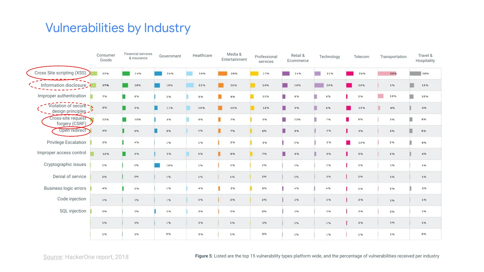
Task: Select the SQL injection row label
Action: [73, 211]
